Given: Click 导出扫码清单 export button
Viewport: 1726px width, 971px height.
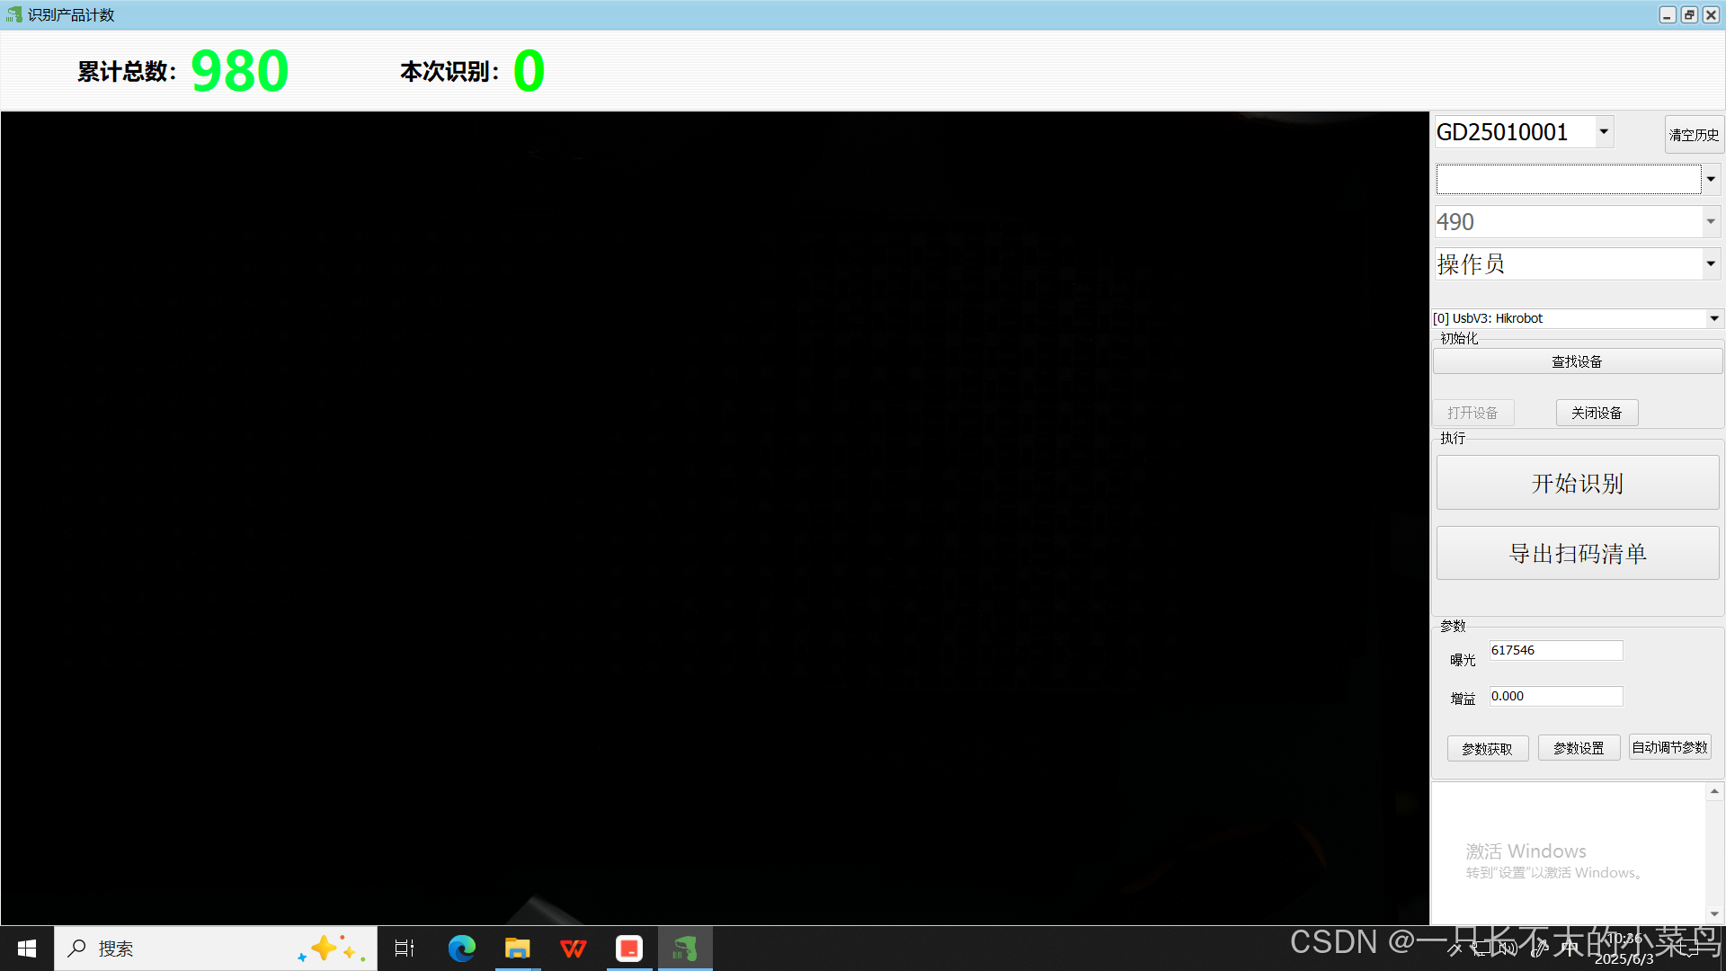Looking at the screenshot, I should click(x=1578, y=553).
